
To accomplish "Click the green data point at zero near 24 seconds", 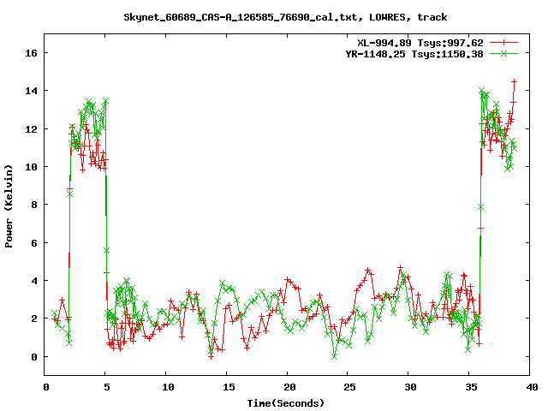I will coord(335,356).
